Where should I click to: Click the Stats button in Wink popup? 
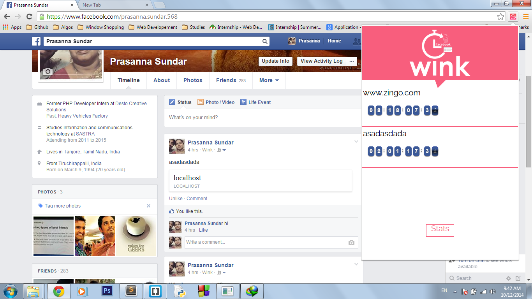[440, 230]
